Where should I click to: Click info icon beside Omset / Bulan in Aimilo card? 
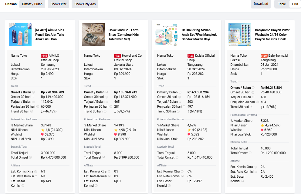point(33,92)
